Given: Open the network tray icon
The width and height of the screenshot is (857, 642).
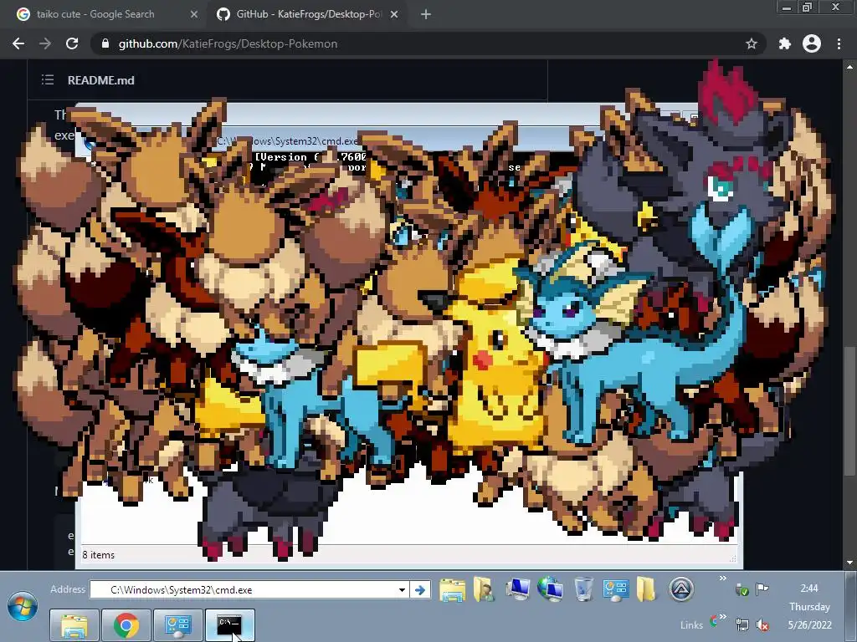Looking at the screenshot, I should [x=742, y=625].
